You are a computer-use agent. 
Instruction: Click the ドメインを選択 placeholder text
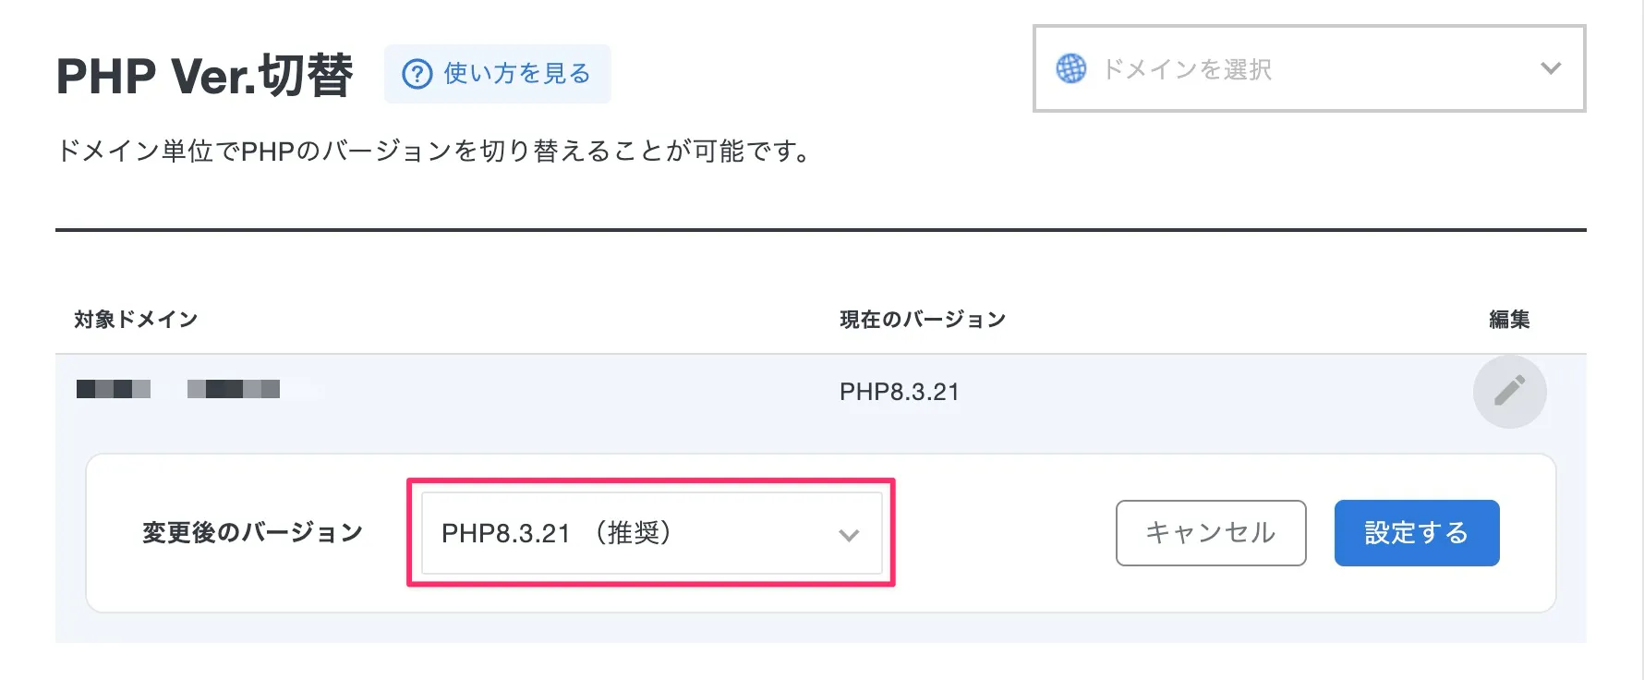(x=1187, y=69)
